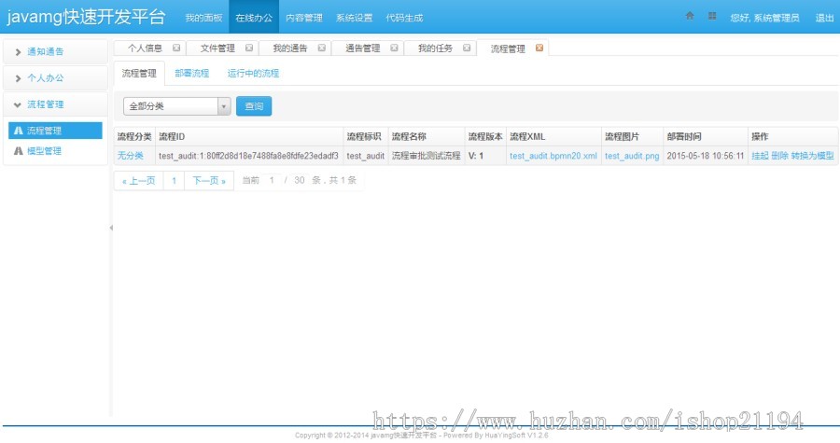Go to next page with 下一页
840x443 pixels.
click(209, 180)
